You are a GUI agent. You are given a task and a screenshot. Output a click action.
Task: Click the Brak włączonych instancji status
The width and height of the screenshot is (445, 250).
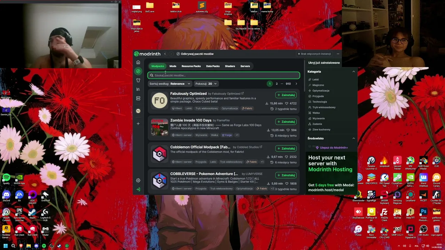[x=314, y=54]
